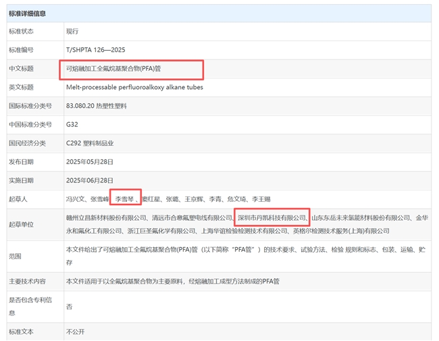Screen dimensions: 439x341
Task: Click the publish date 2025年05月28日
Action: pyautogui.click(x=89, y=162)
